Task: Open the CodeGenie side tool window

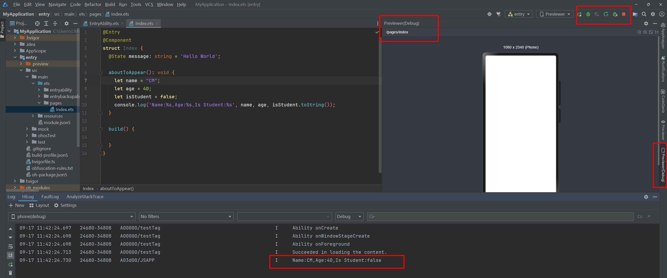Action: 663,101
